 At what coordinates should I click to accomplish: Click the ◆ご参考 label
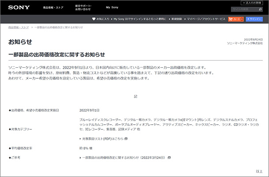click(14, 158)
